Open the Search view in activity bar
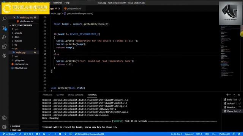Screen dimensions: 243x136 pos(4,19)
